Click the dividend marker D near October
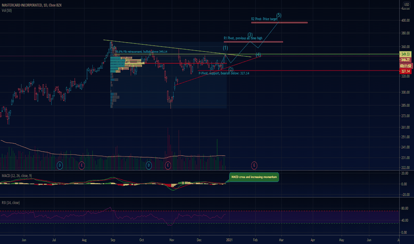This screenshot has width=414, height=244. tap(149, 165)
